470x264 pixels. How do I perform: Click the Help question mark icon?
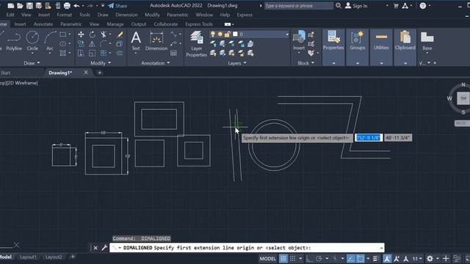tap(423, 6)
